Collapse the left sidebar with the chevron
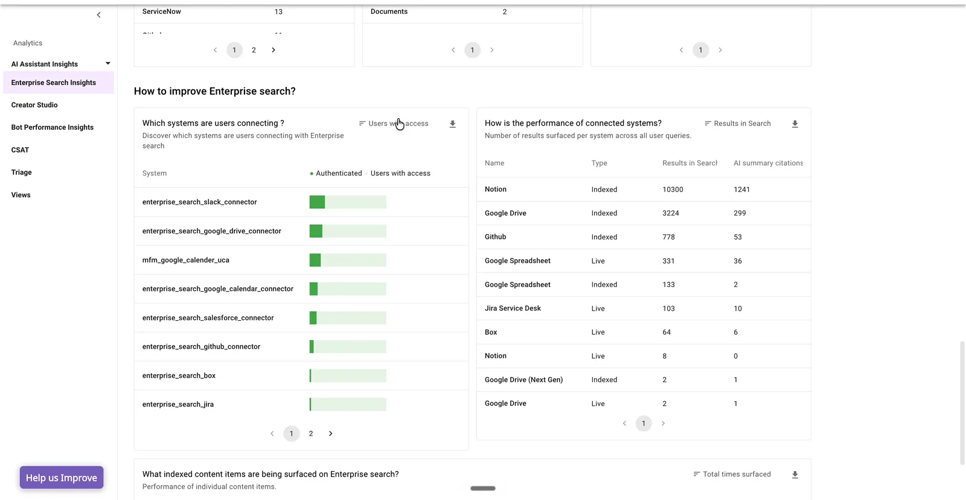Image resolution: width=966 pixels, height=500 pixels. click(99, 15)
